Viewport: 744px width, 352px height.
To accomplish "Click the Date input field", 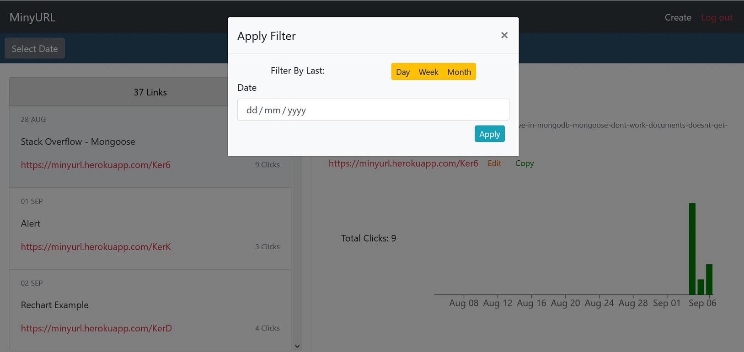I will [x=373, y=110].
